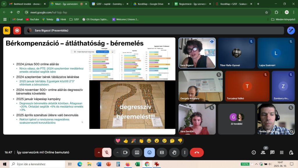Viewport: 298px width, 168px height.
Task: Expand video settings chevron beside camera
Action: coord(118,152)
